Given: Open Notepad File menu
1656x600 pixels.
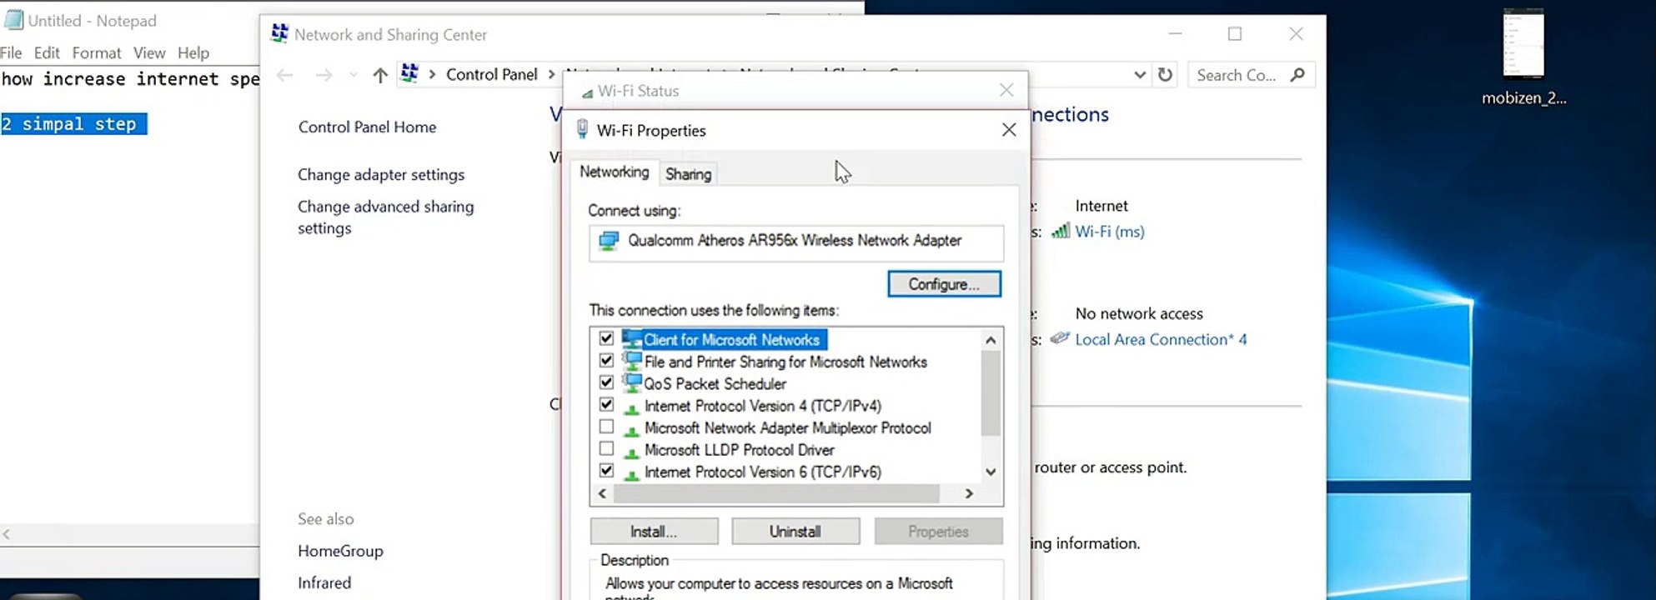Looking at the screenshot, I should coord(11,52).
